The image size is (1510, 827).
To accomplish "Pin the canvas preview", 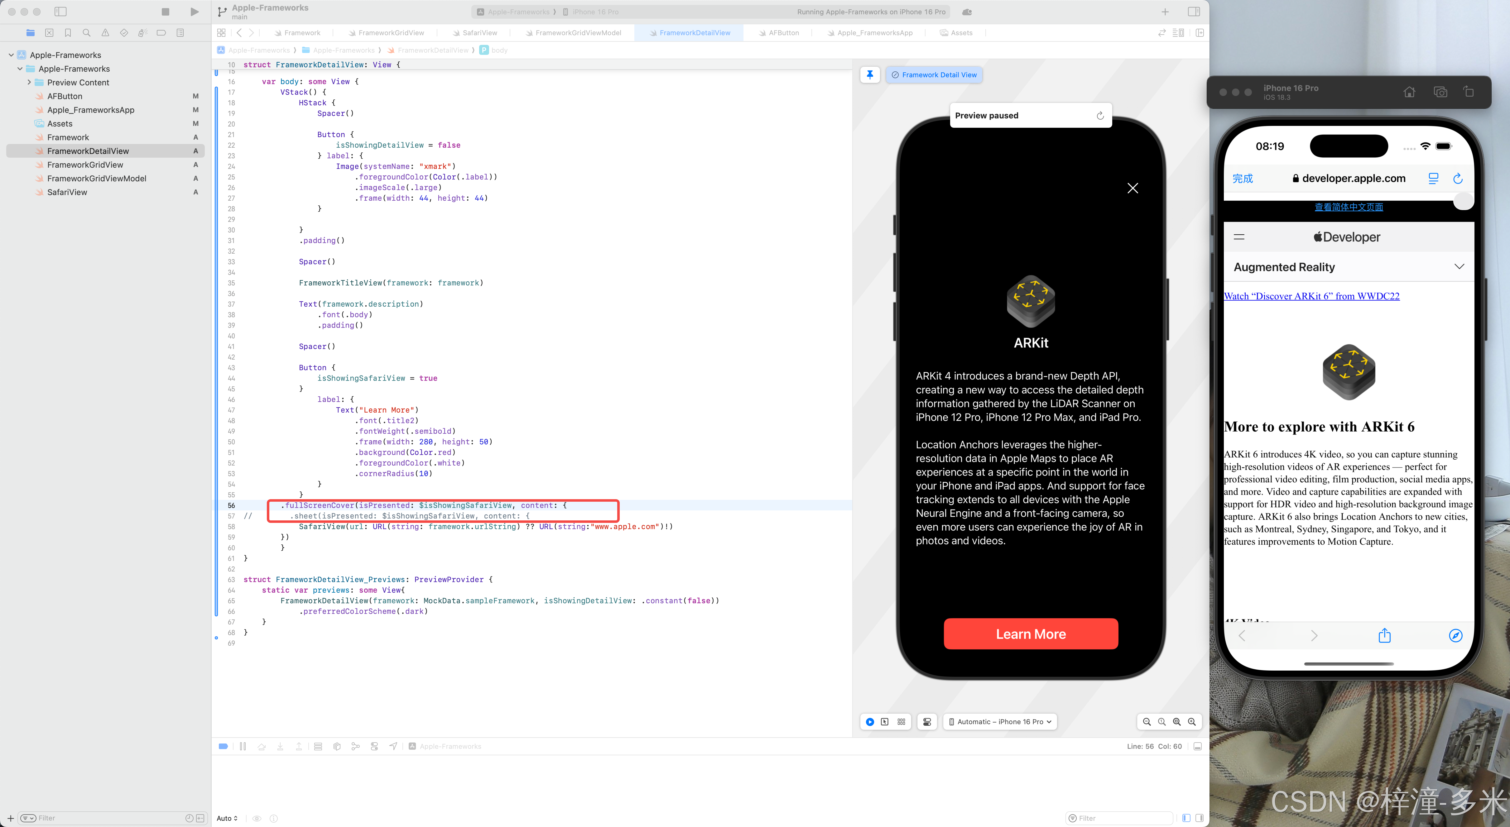I will tap(870, 74).
